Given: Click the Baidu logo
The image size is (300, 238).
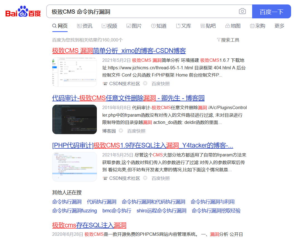Looking at the screenshot, I should [23, 12].
